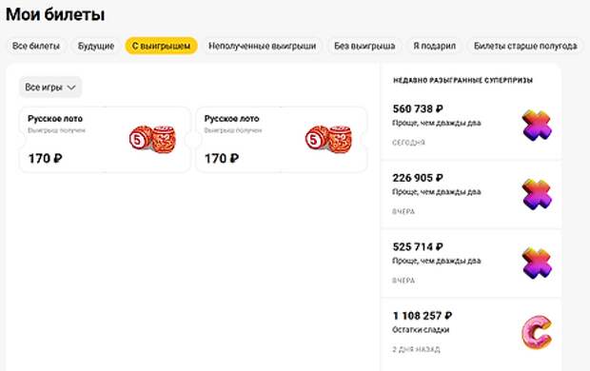590x371 pixels.
Task: Click the chevron arrow next to Все игры
Action: click(71, 88)
